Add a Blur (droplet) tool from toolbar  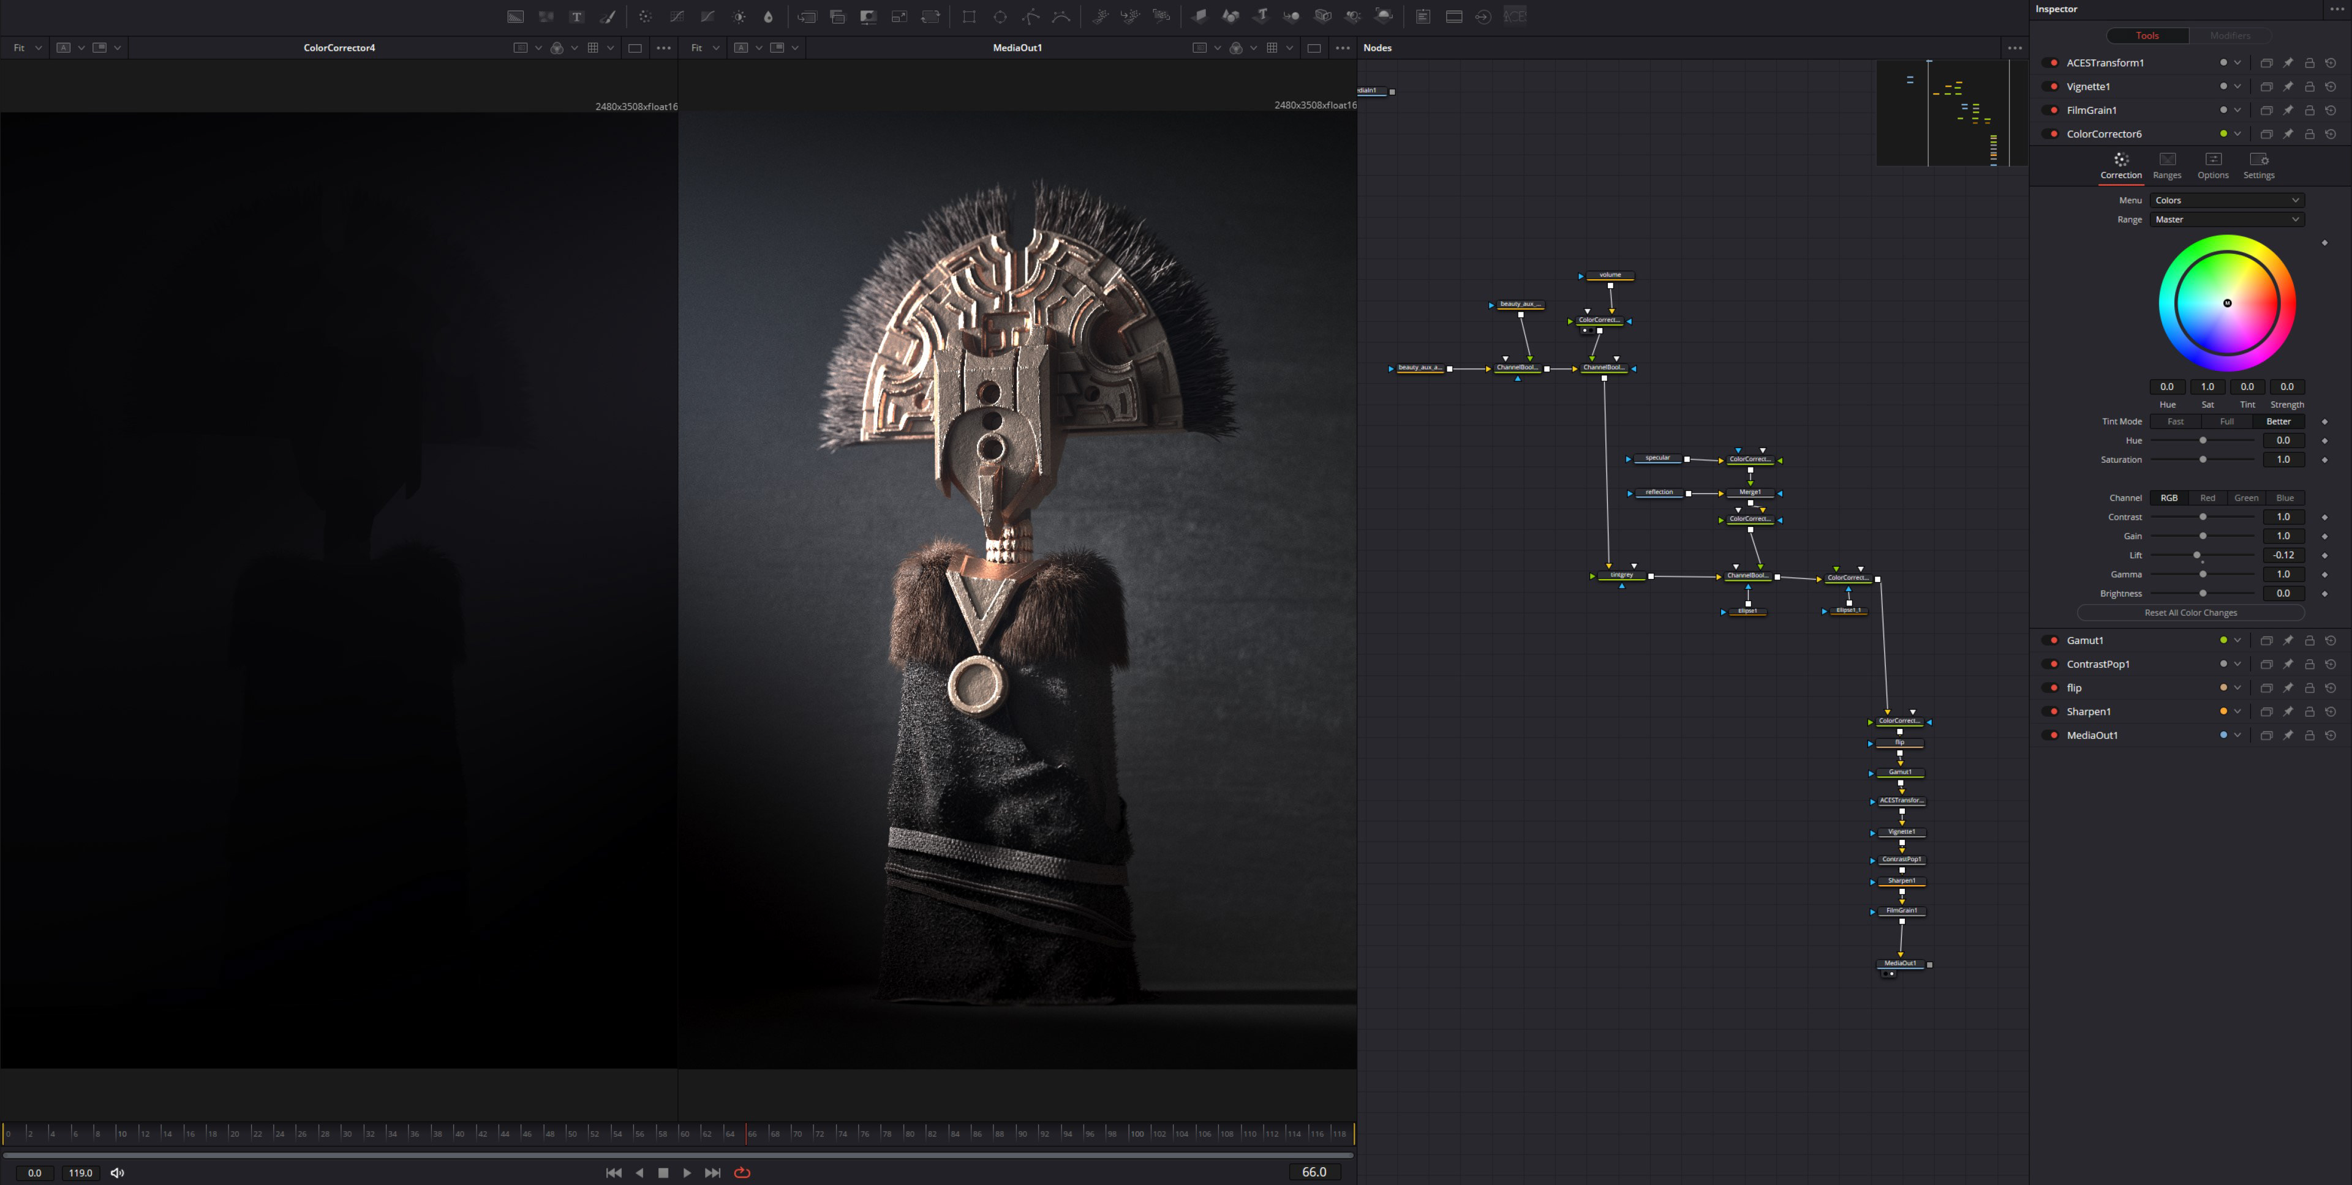[x=768, y=17]
